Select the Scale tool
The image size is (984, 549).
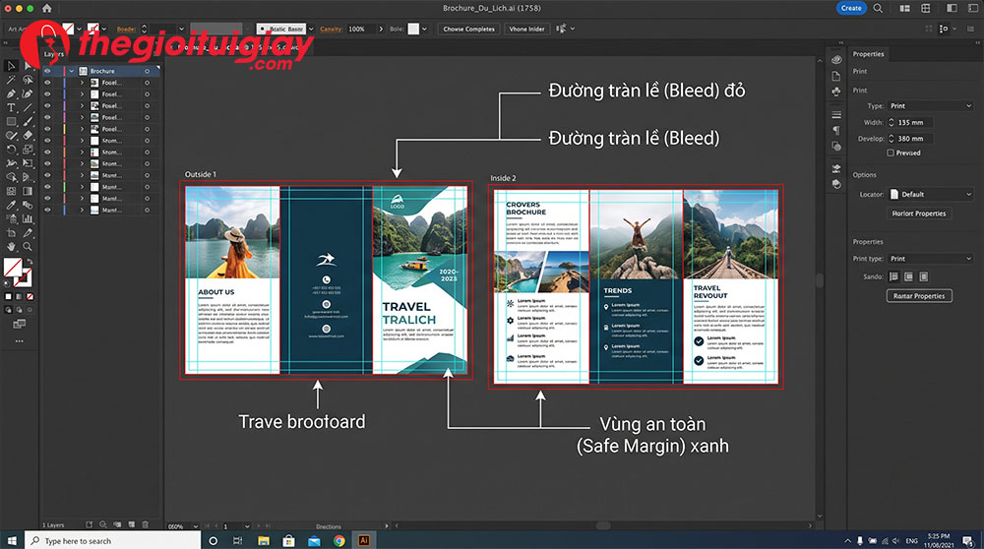28,150
